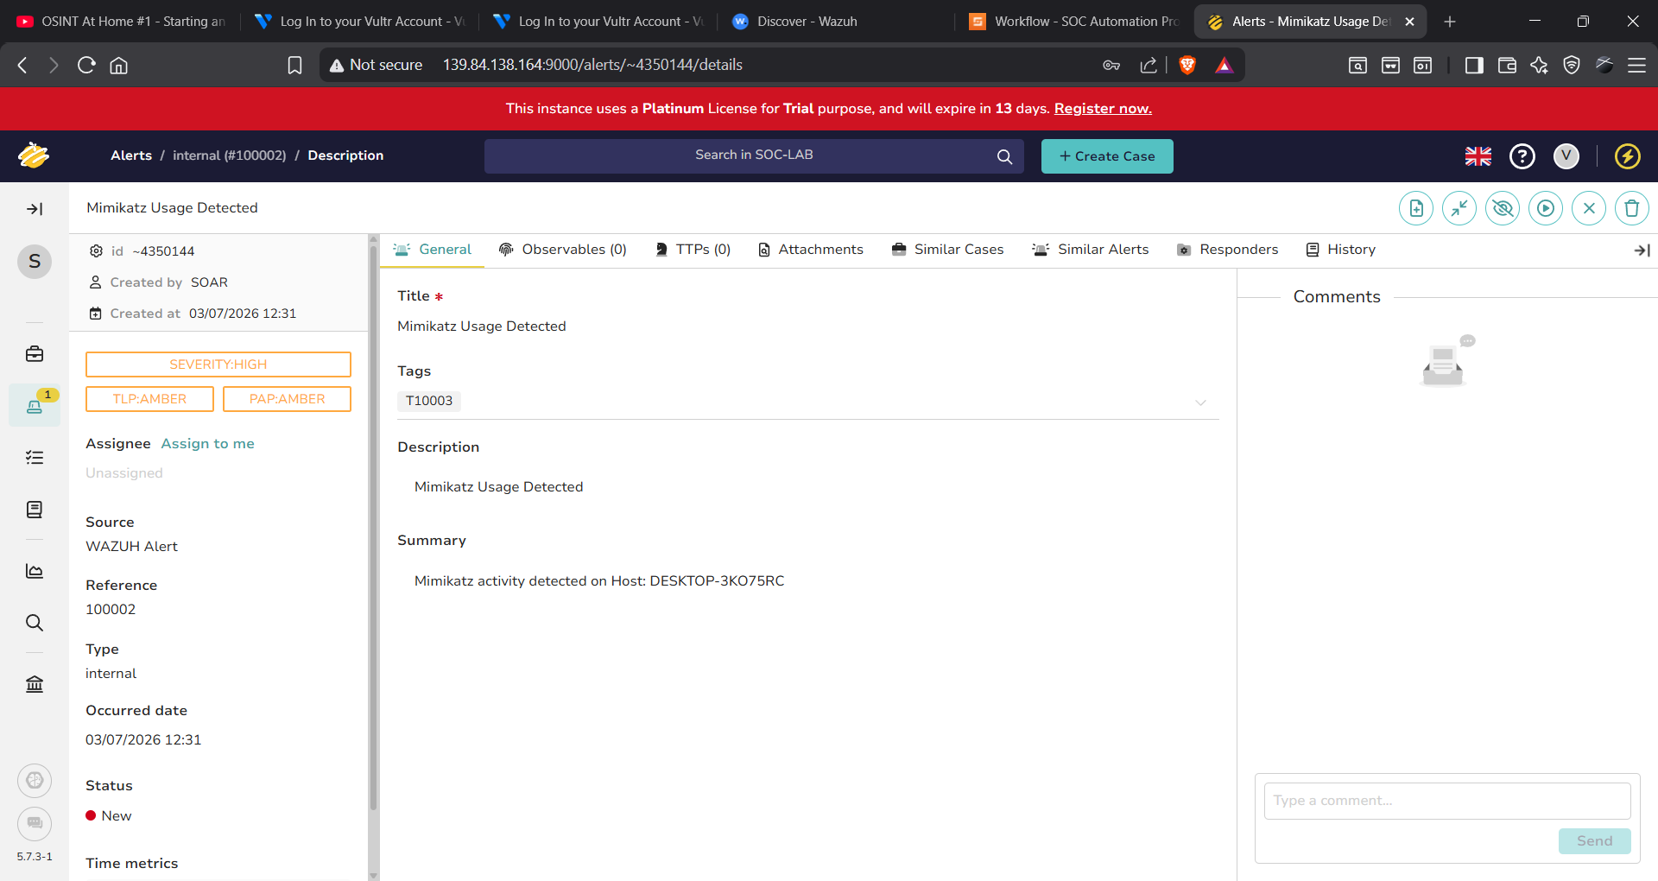Open the History tab
The height and width of the screenshot is (881, 1658).
[1341, 250]
